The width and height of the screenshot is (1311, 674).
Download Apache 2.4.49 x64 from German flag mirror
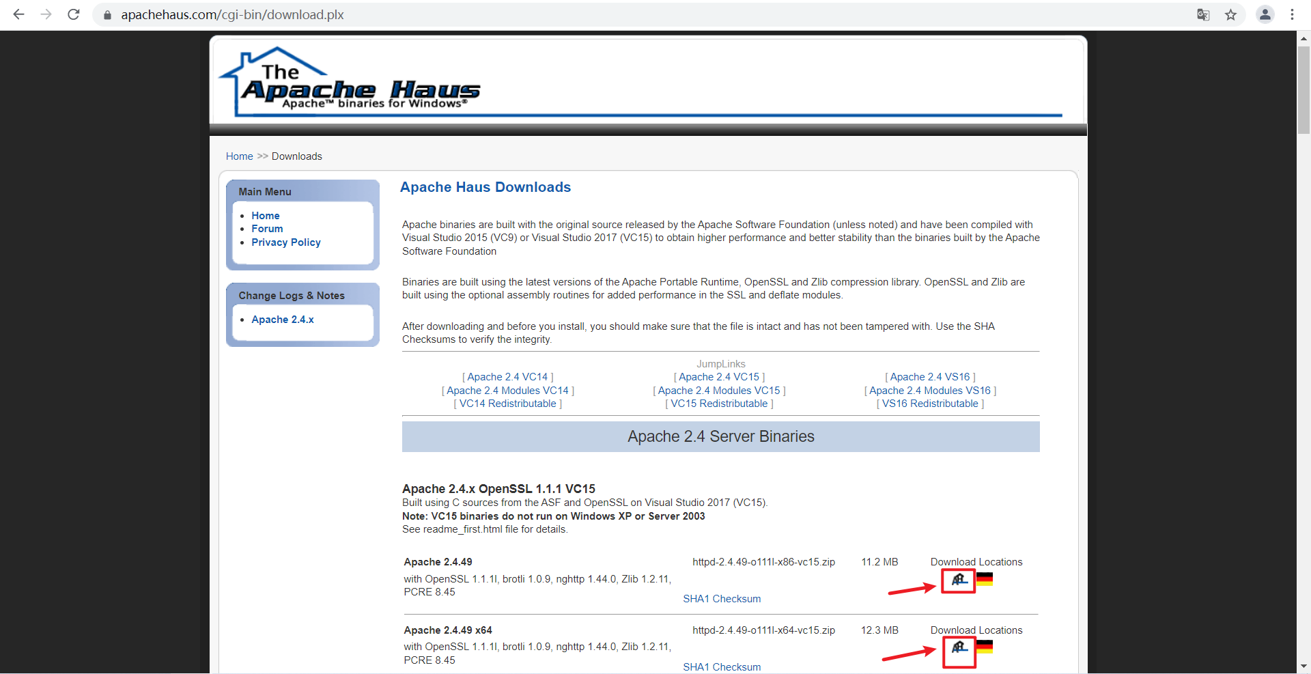985,647
